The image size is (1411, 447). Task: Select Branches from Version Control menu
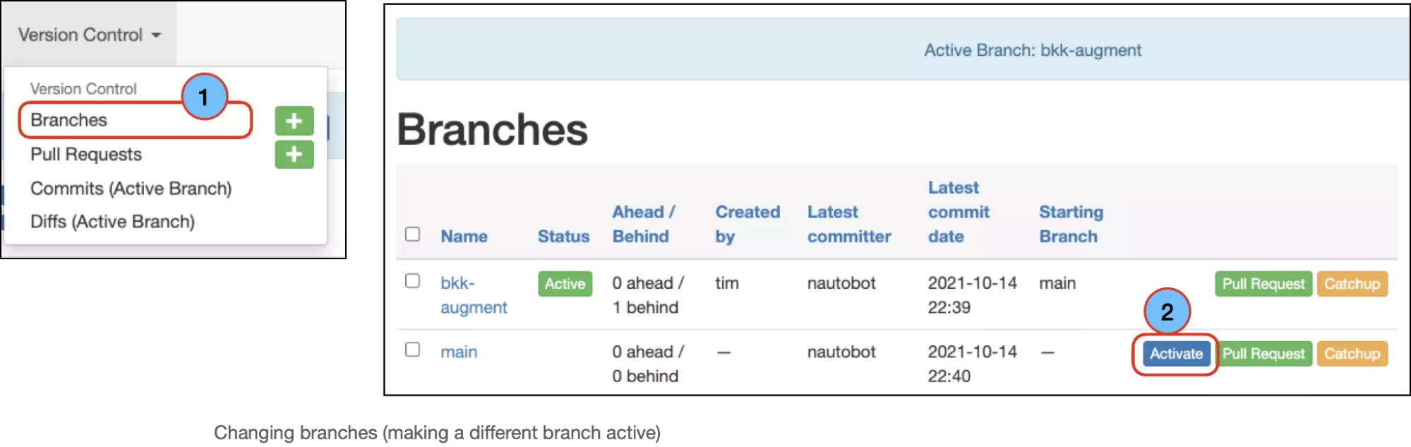69,120
